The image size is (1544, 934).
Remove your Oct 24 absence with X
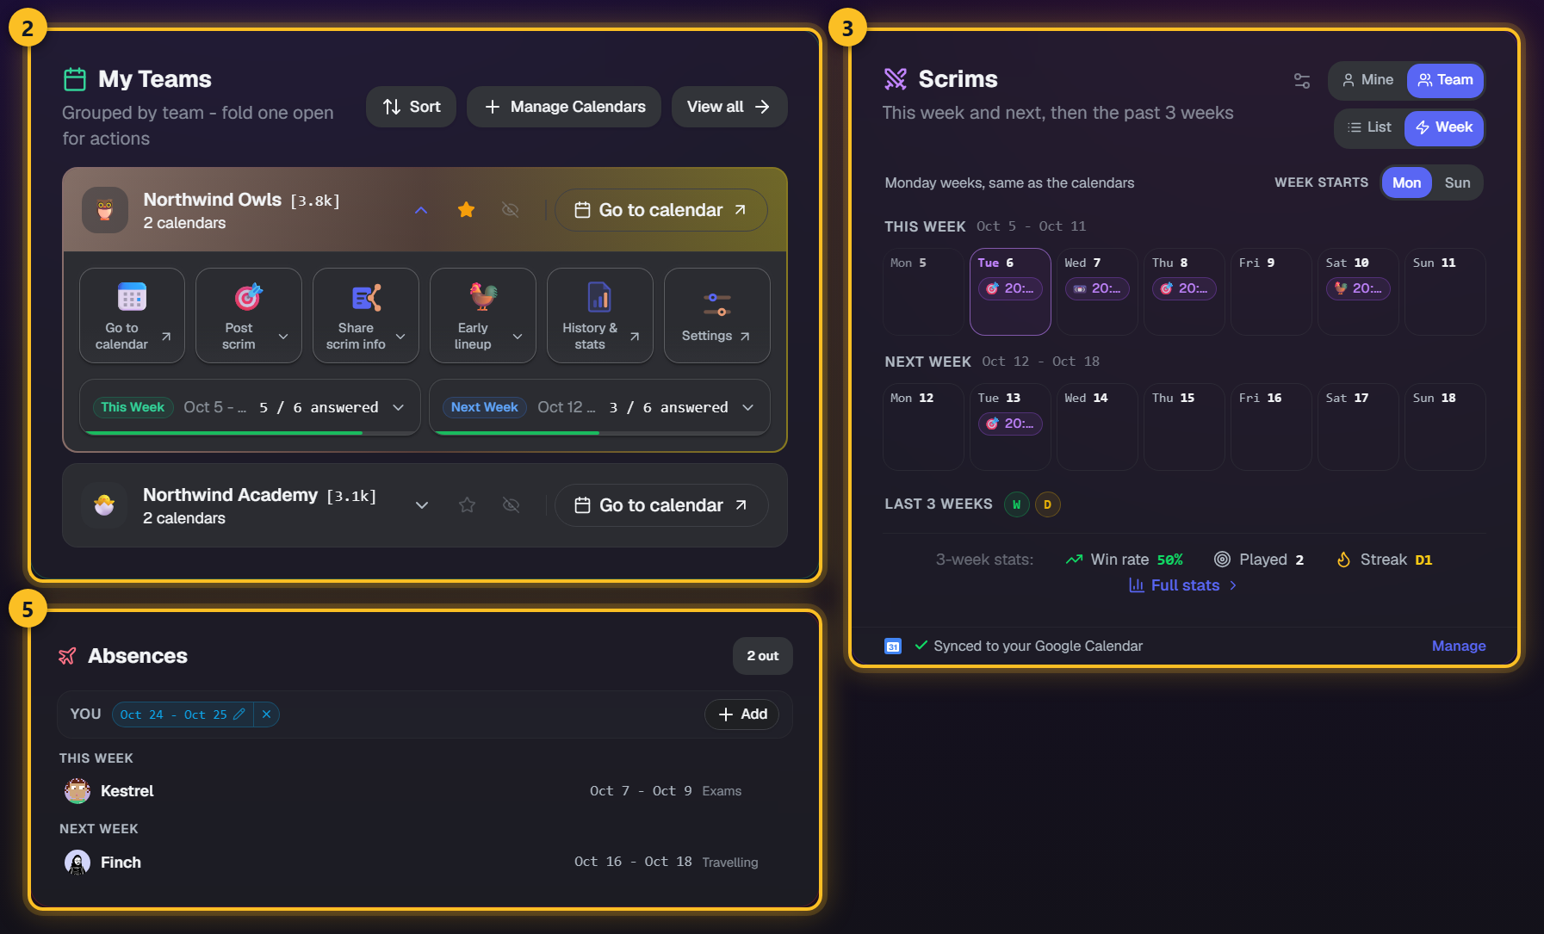[x=266, y=714]
